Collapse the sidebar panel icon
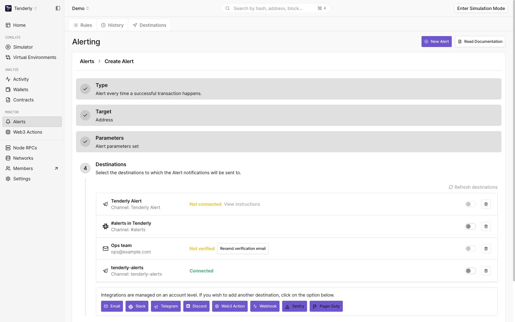The image size is (515, 322). click(58, 8)
